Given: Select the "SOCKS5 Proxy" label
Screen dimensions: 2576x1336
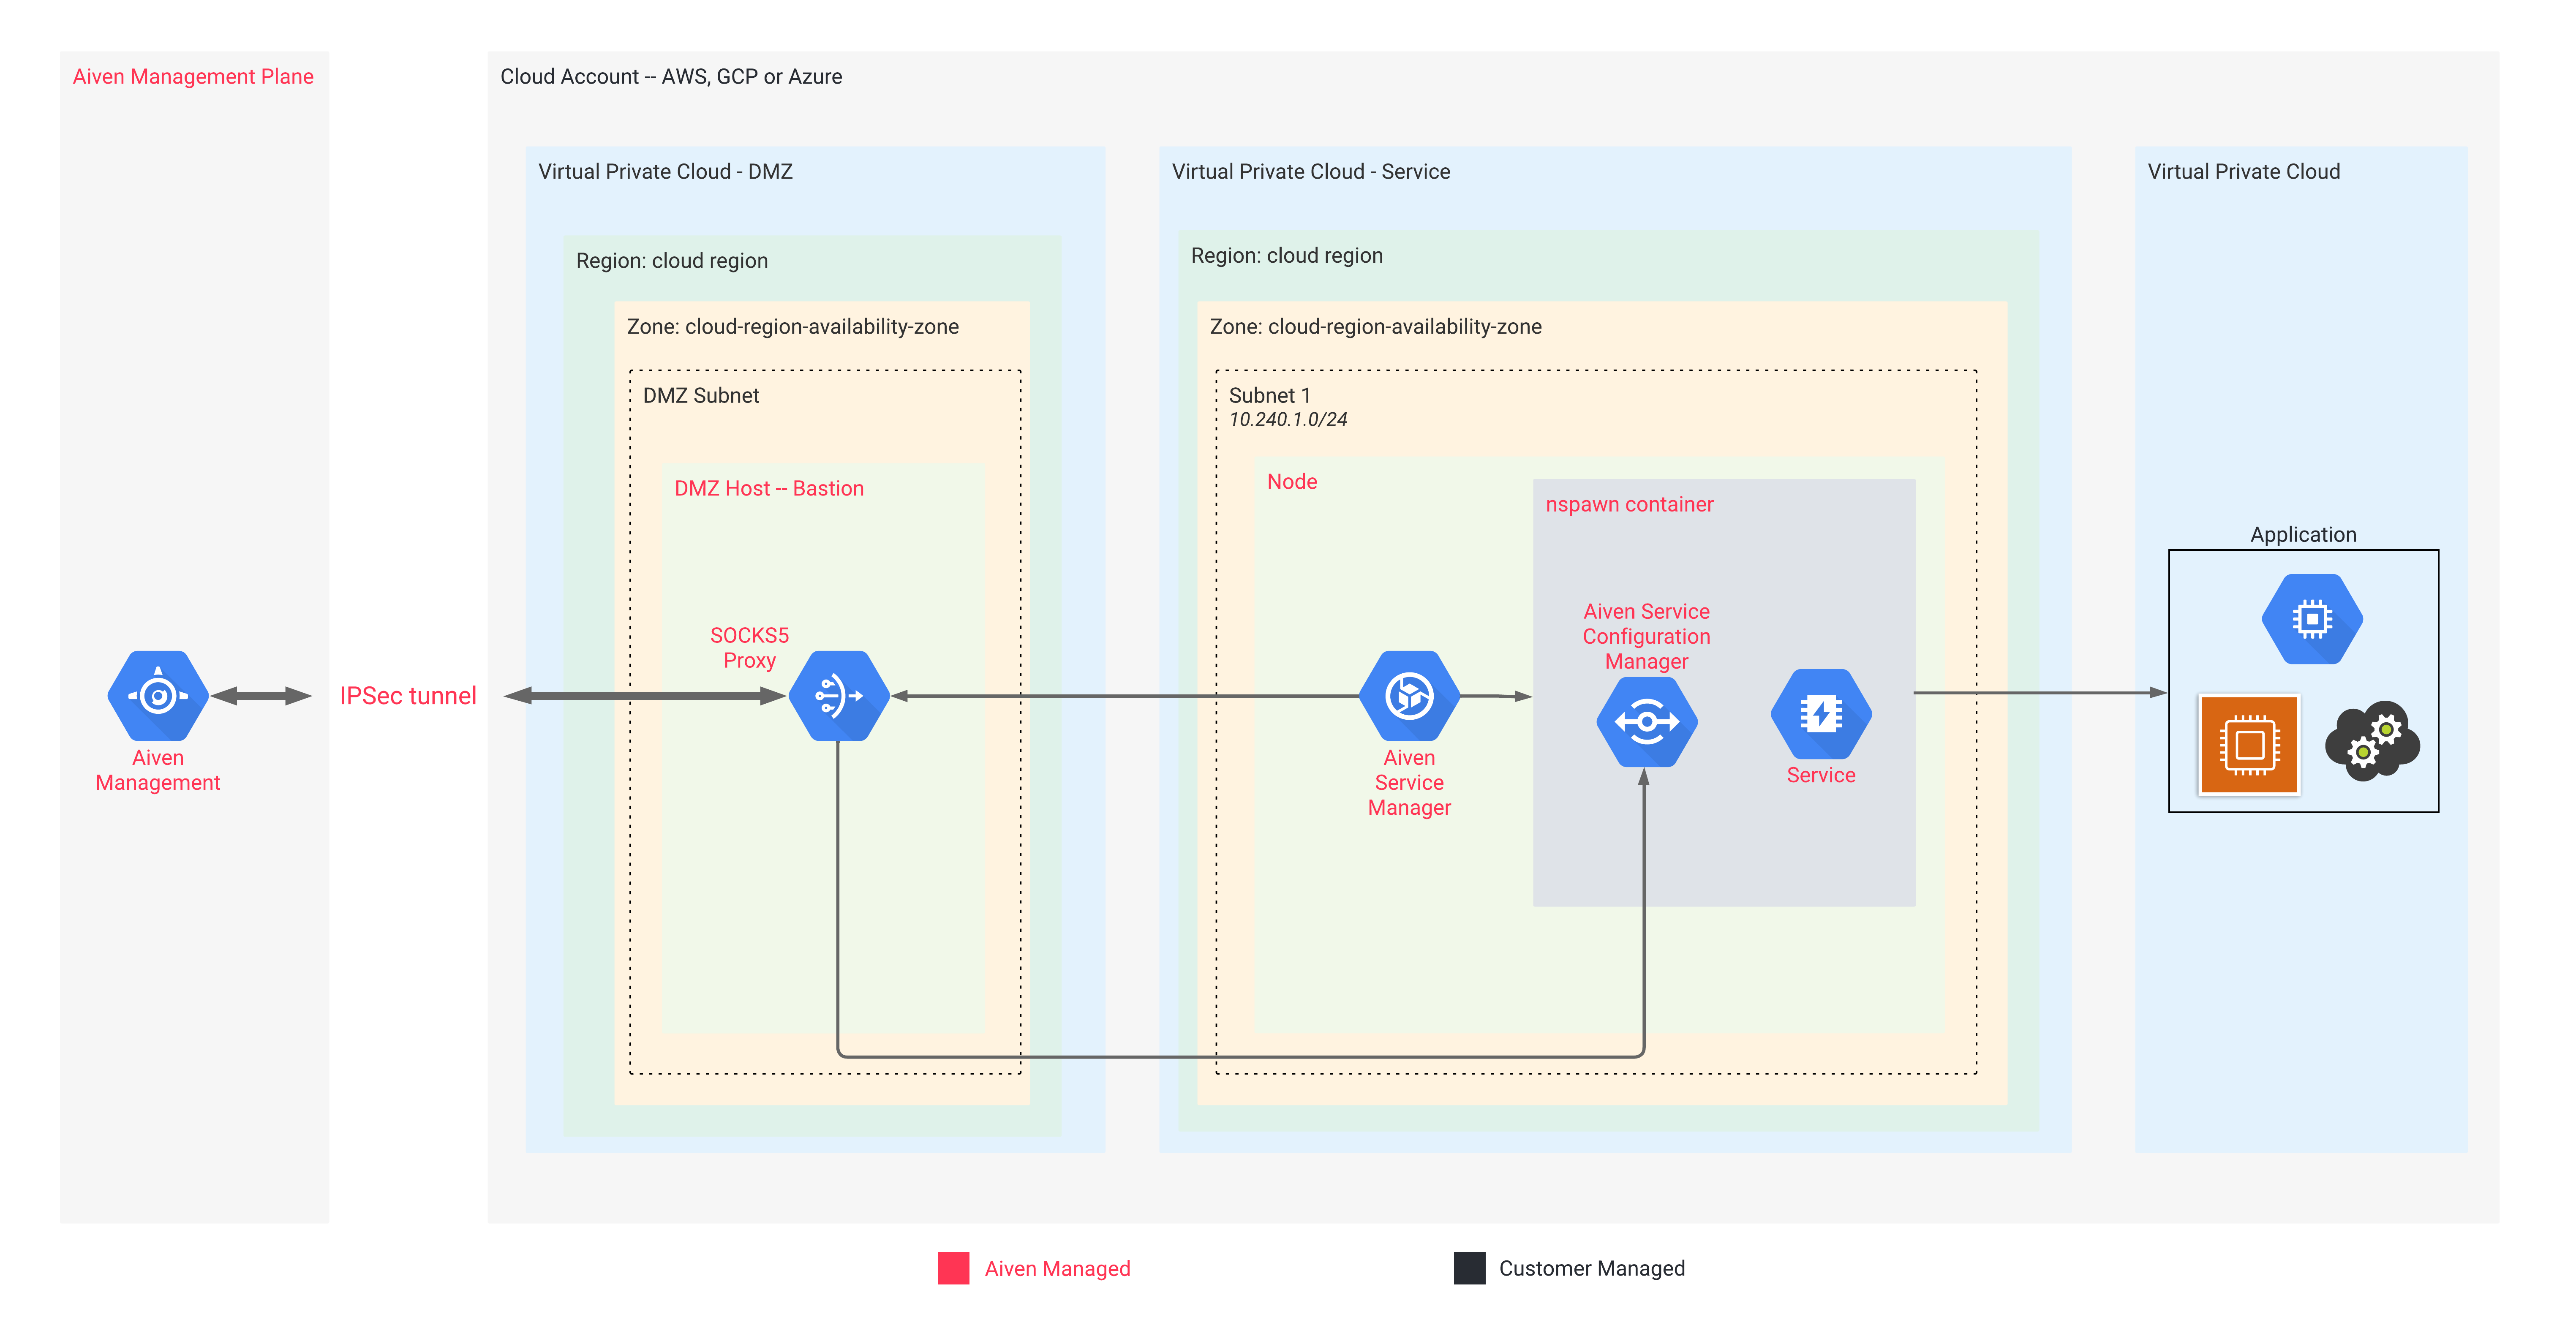Looking at the screenshot, I should [749, 648].
